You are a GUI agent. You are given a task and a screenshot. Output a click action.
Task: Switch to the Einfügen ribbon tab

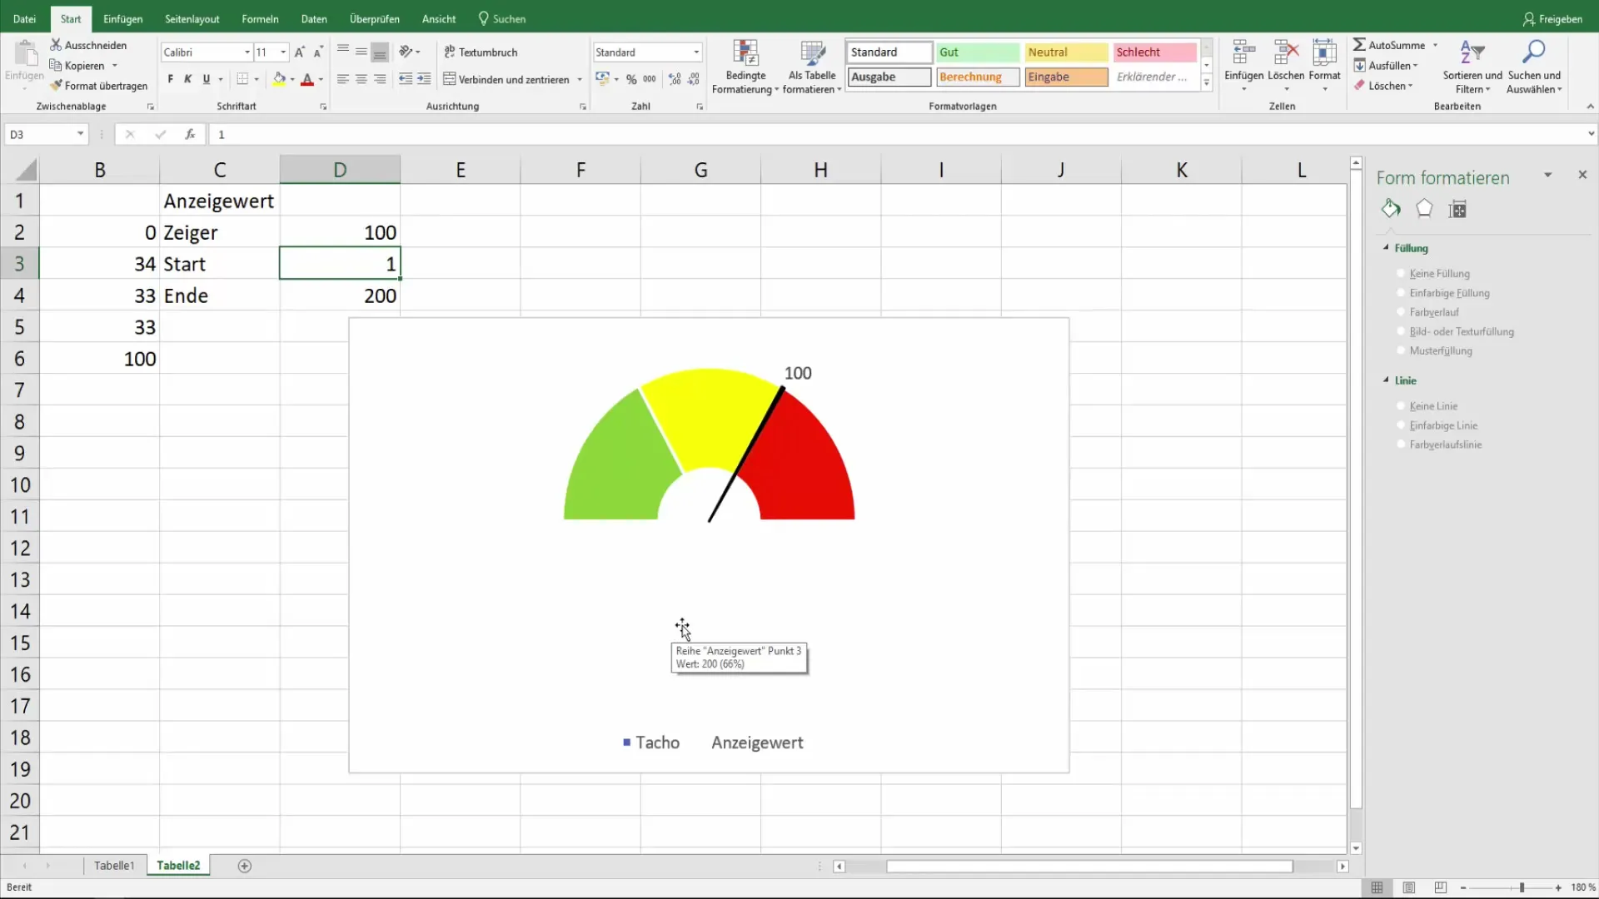pos(123,18)
